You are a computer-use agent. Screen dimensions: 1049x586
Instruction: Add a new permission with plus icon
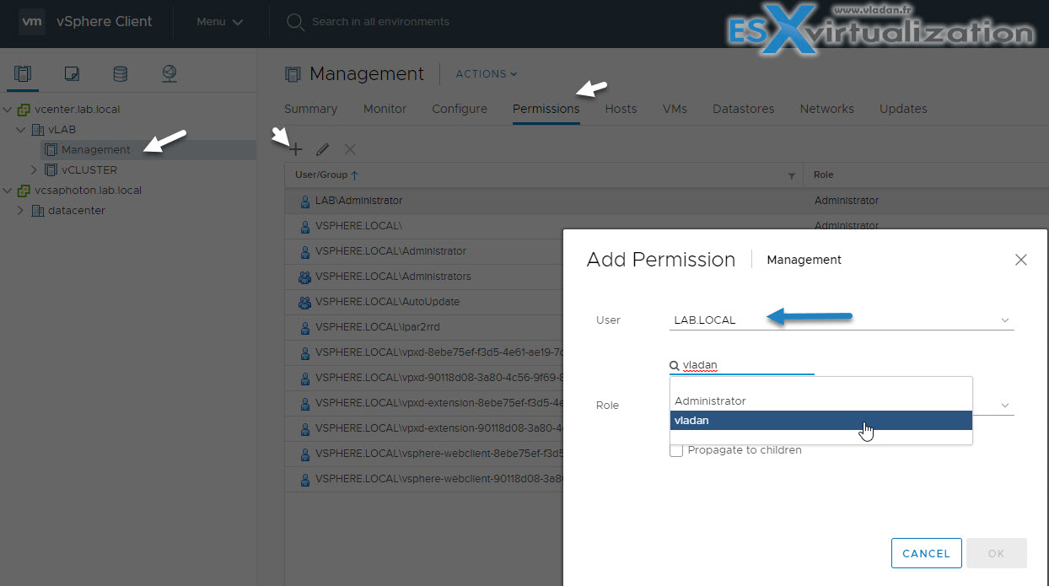[x=295, y=149]
